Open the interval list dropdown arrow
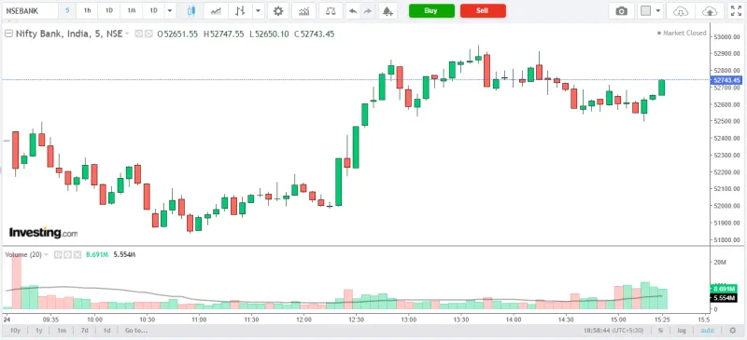The image size is (747, 340). (x=170, y=10)
